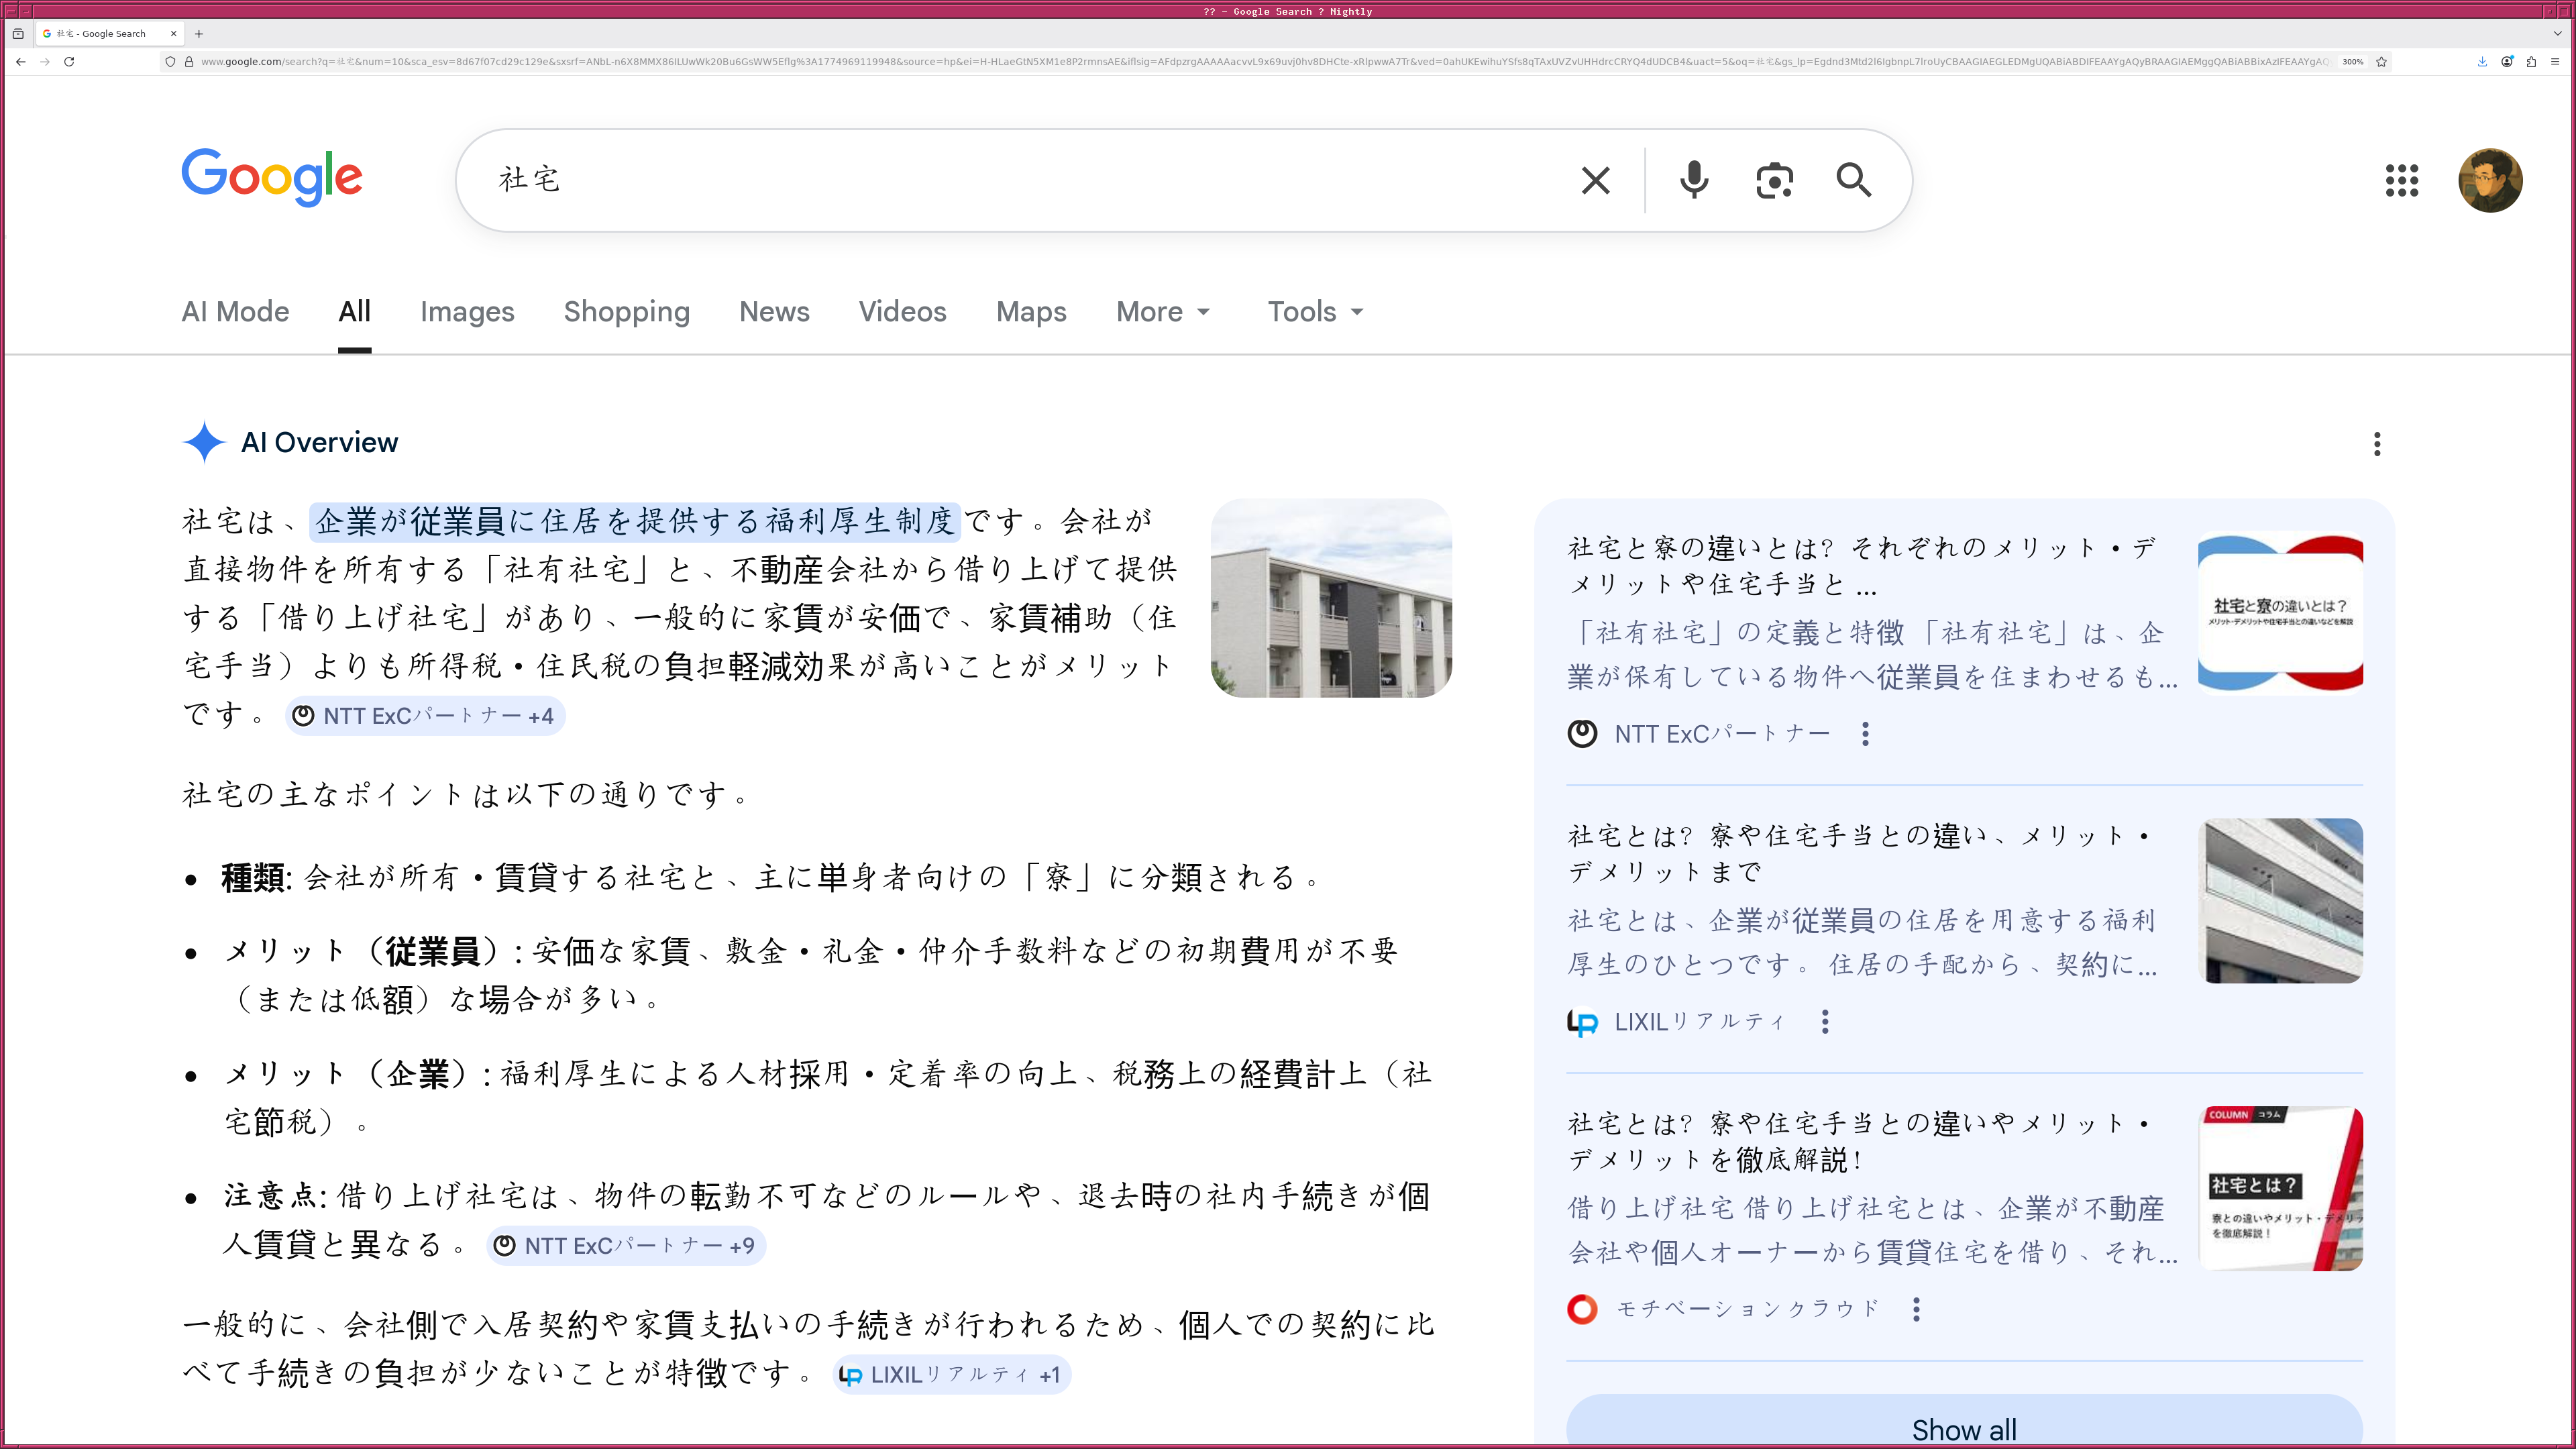The image size is (2576, 1449).
Task: Open the Google apps grid icon
Action: (x=2402, y=181)
